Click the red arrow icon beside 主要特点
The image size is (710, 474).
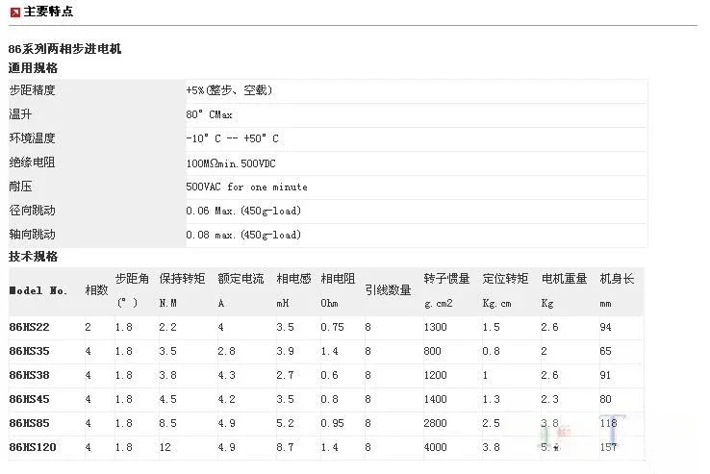point(15,12)
